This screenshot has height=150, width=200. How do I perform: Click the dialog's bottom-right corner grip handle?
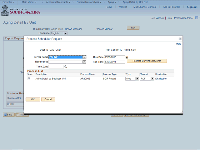click(181, 112)
